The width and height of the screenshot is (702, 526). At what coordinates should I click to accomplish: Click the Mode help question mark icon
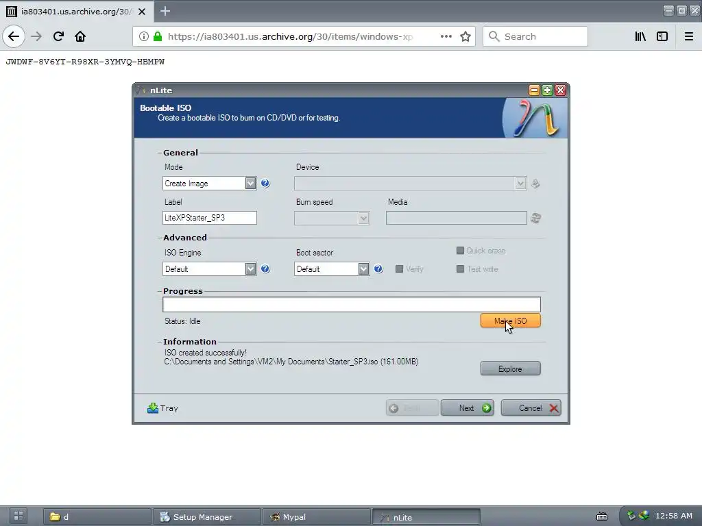click(265, 183)
